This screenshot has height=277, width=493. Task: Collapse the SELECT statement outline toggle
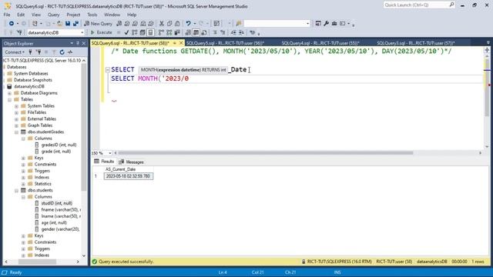[x=108, y=70]
